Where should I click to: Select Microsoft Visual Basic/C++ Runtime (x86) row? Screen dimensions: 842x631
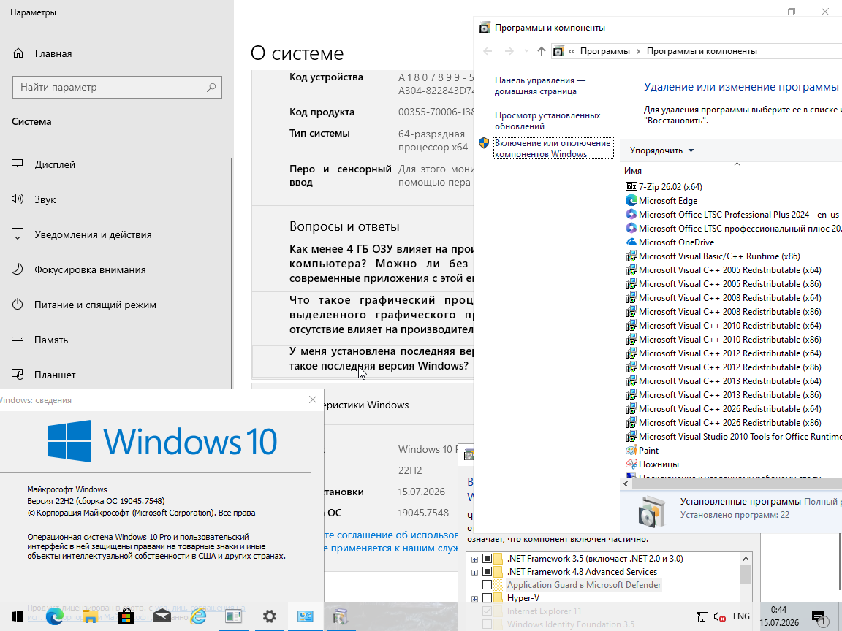pyautogui.click(x=713, y=256)
